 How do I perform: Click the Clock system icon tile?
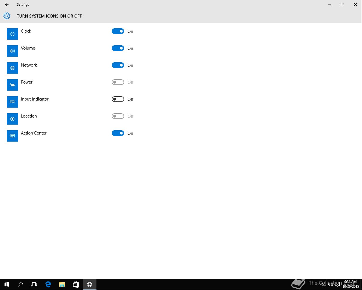[x=12, y=34]
